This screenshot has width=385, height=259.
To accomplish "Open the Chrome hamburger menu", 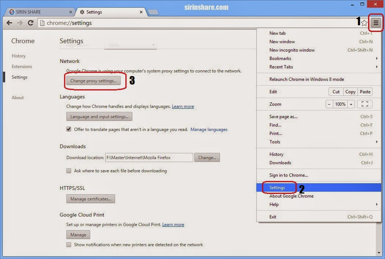I will 376,23.
